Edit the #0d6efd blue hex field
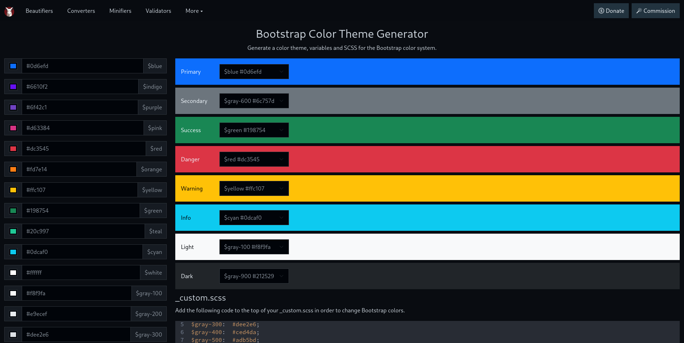Image resolution: width=684 pixels, height=343 pixels. (x=83, y=66)
